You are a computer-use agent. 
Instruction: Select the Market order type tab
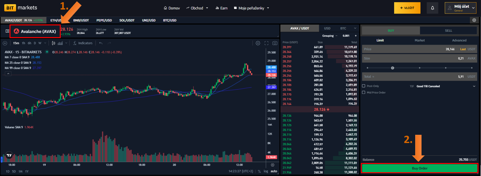[x=420, y=40]
